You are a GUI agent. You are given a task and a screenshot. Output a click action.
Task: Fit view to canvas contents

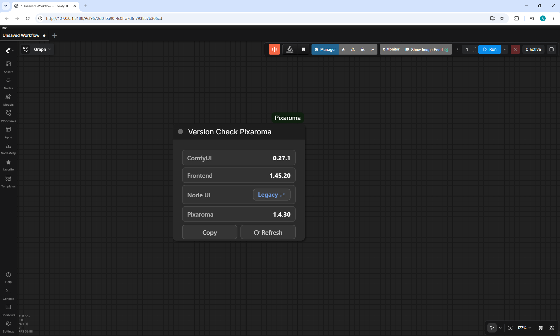point(510,328)
